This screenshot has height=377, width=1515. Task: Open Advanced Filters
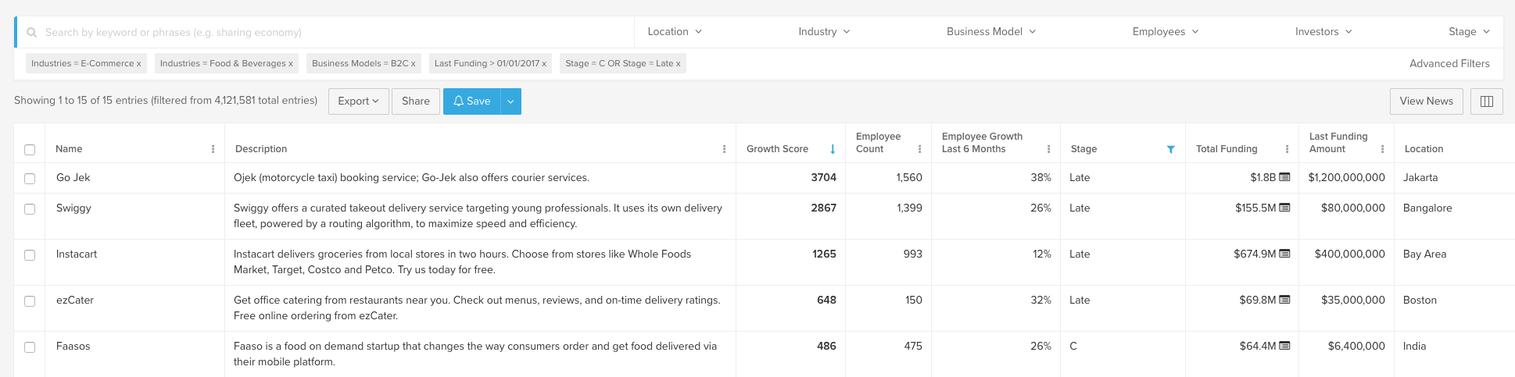click(x=1449, y=64)
